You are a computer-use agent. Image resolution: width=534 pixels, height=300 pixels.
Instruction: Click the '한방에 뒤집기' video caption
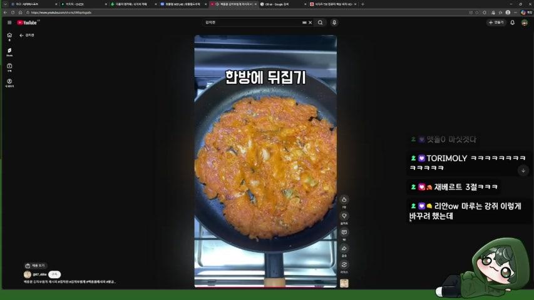[x=265, y=77]
